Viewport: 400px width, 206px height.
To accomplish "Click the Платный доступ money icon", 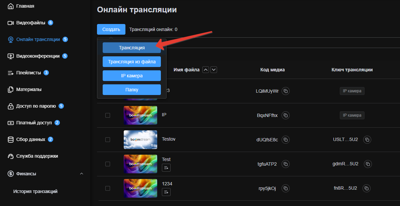I will click(10, 123).
